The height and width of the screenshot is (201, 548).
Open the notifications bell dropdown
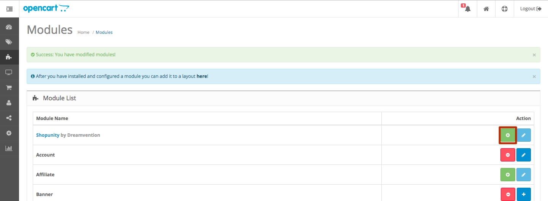coord(467,9)
